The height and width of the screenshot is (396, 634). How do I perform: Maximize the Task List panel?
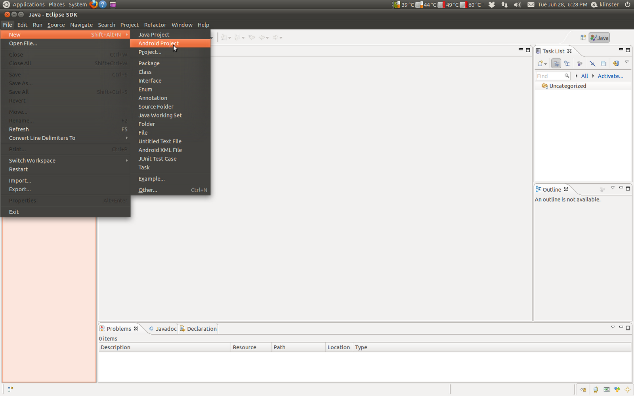coord(628,50)
